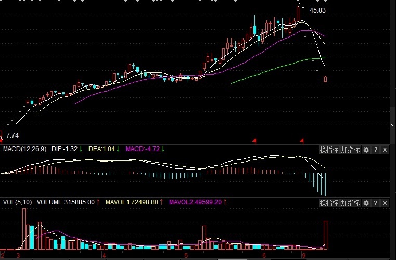Click the rightmost tall volume bar
The image size is (396, 260).
coord(326,234)
